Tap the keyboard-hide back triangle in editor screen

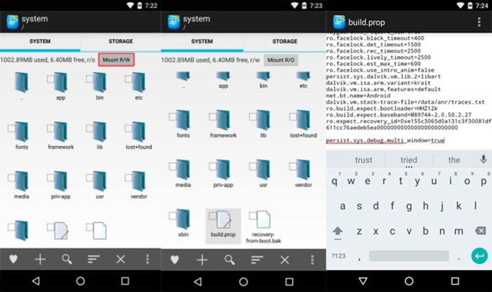(363, 281)
